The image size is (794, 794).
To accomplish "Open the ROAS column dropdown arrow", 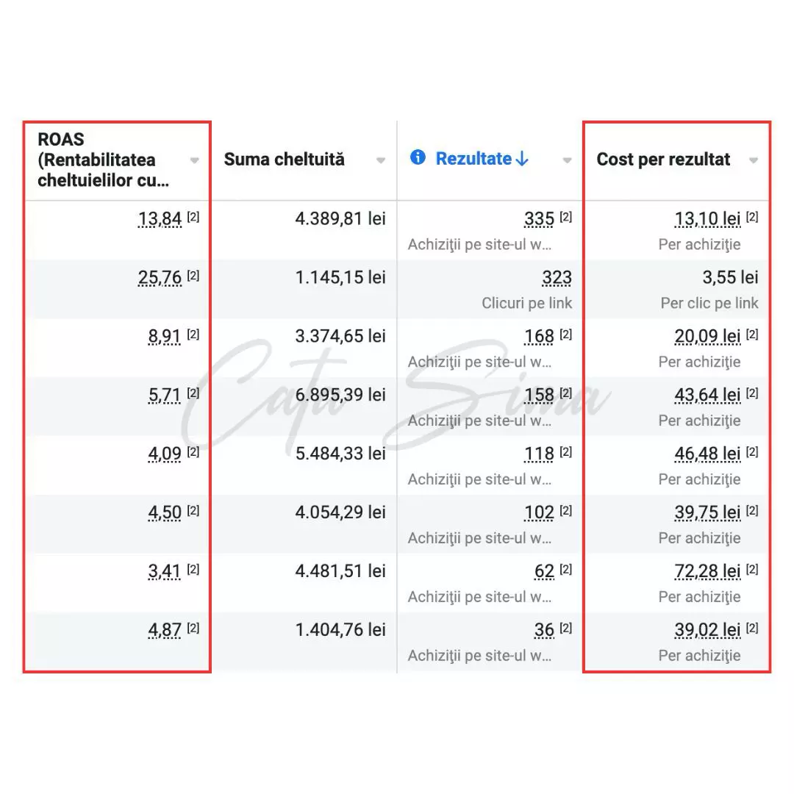I will click(x=194, y=160).
